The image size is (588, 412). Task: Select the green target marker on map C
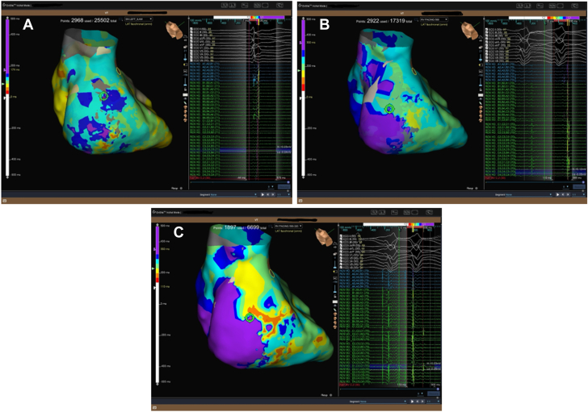(x=250, y=318)
